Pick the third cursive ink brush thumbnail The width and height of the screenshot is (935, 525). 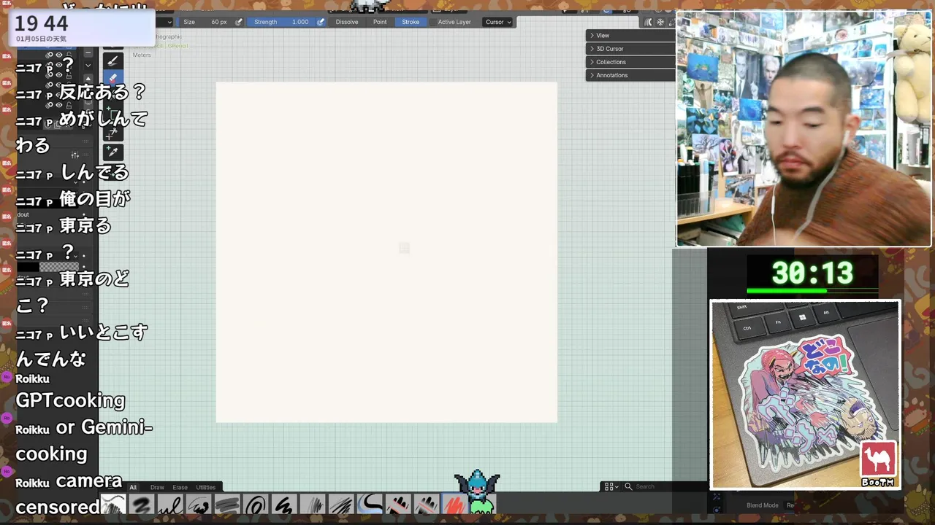coord(170,505)
